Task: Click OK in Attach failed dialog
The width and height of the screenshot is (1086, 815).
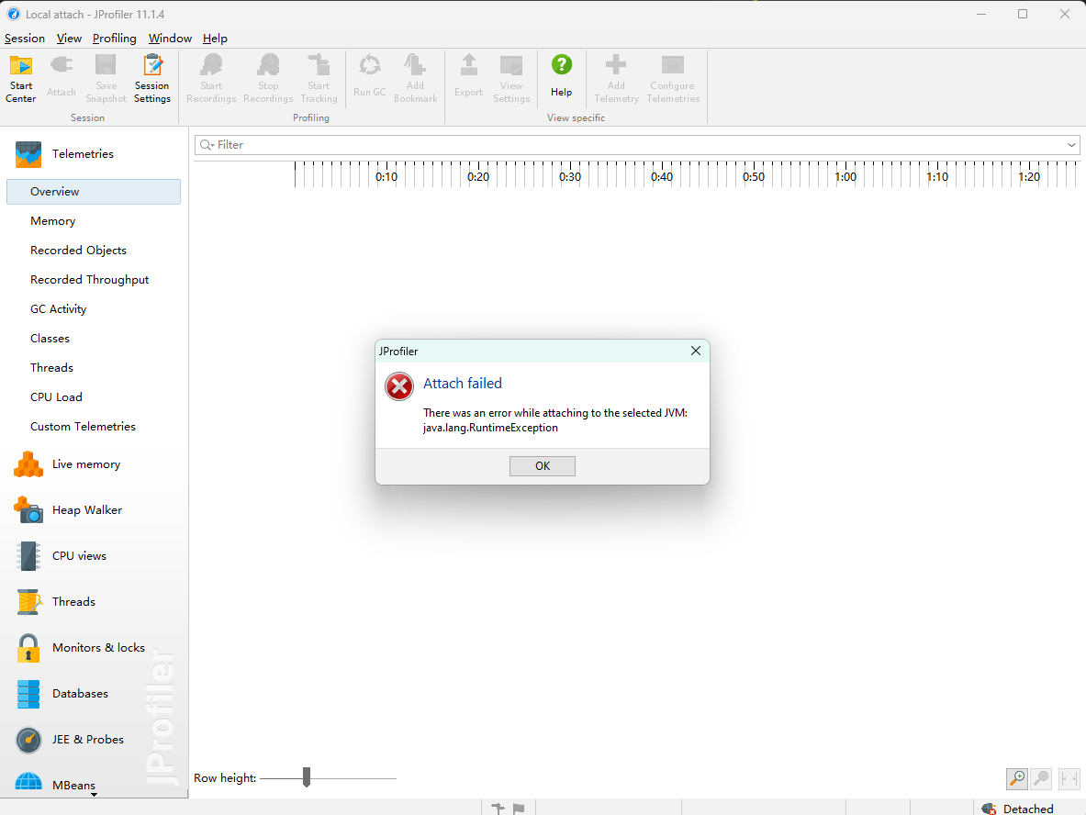Action: click(x=543, y=466)
